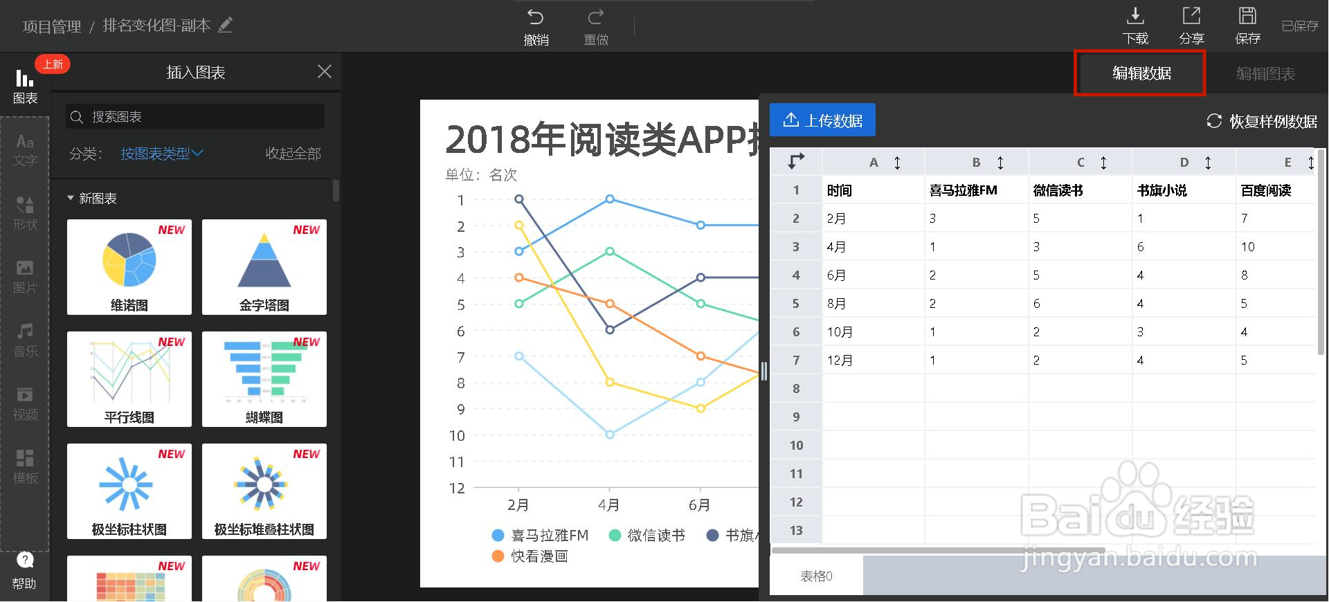
Task: Click the chart title 2018年阅读类APP
Action: point(602,139)
